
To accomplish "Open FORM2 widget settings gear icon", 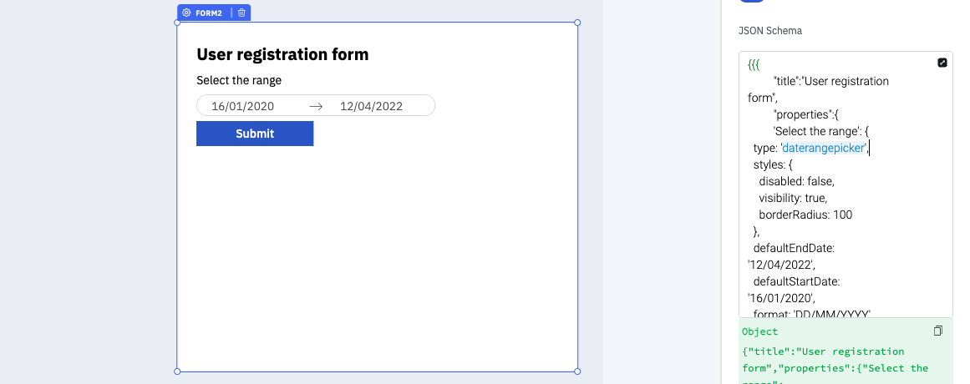I will coord(186,13).
